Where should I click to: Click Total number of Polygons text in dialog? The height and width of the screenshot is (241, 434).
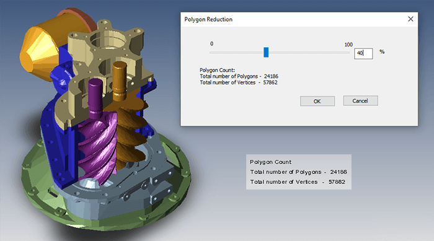(x=229, y=76)
